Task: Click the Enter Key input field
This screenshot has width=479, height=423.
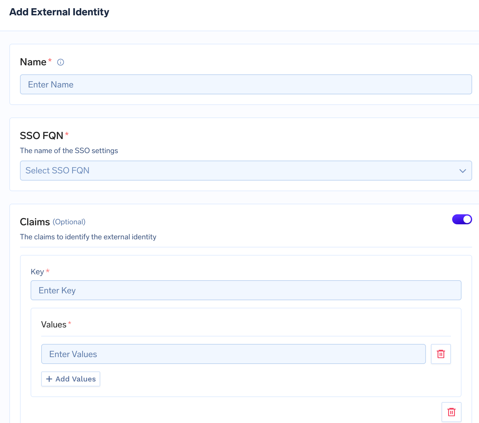Action: tap(246, 290)
